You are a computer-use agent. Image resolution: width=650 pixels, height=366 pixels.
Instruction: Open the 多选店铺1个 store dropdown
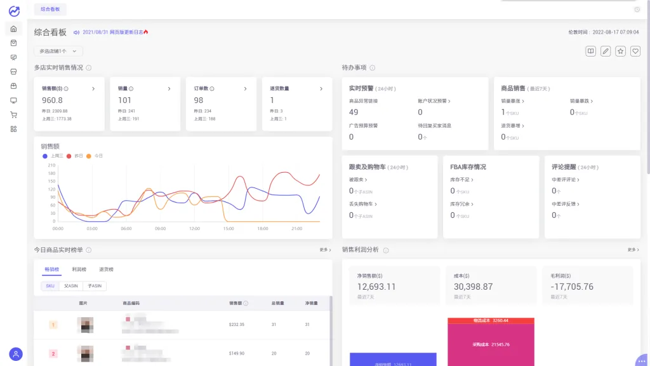pyautogui.click(x=58, y=51)
